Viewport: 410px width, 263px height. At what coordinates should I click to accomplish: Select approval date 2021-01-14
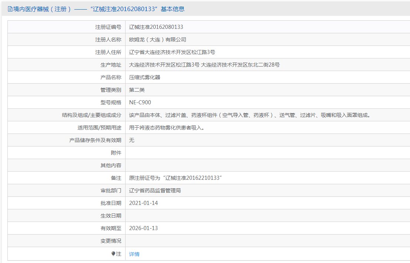(x=144, y=203)
